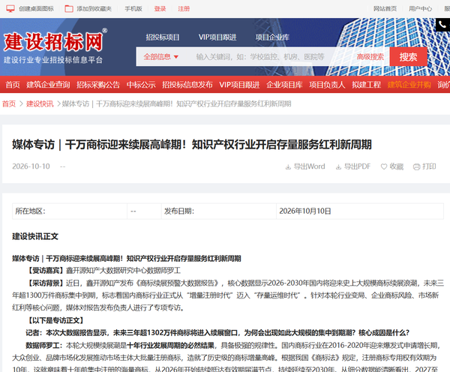Click the create desktop icon monitor icon
This screenshot has height=372, width=450.
(10, 8)
